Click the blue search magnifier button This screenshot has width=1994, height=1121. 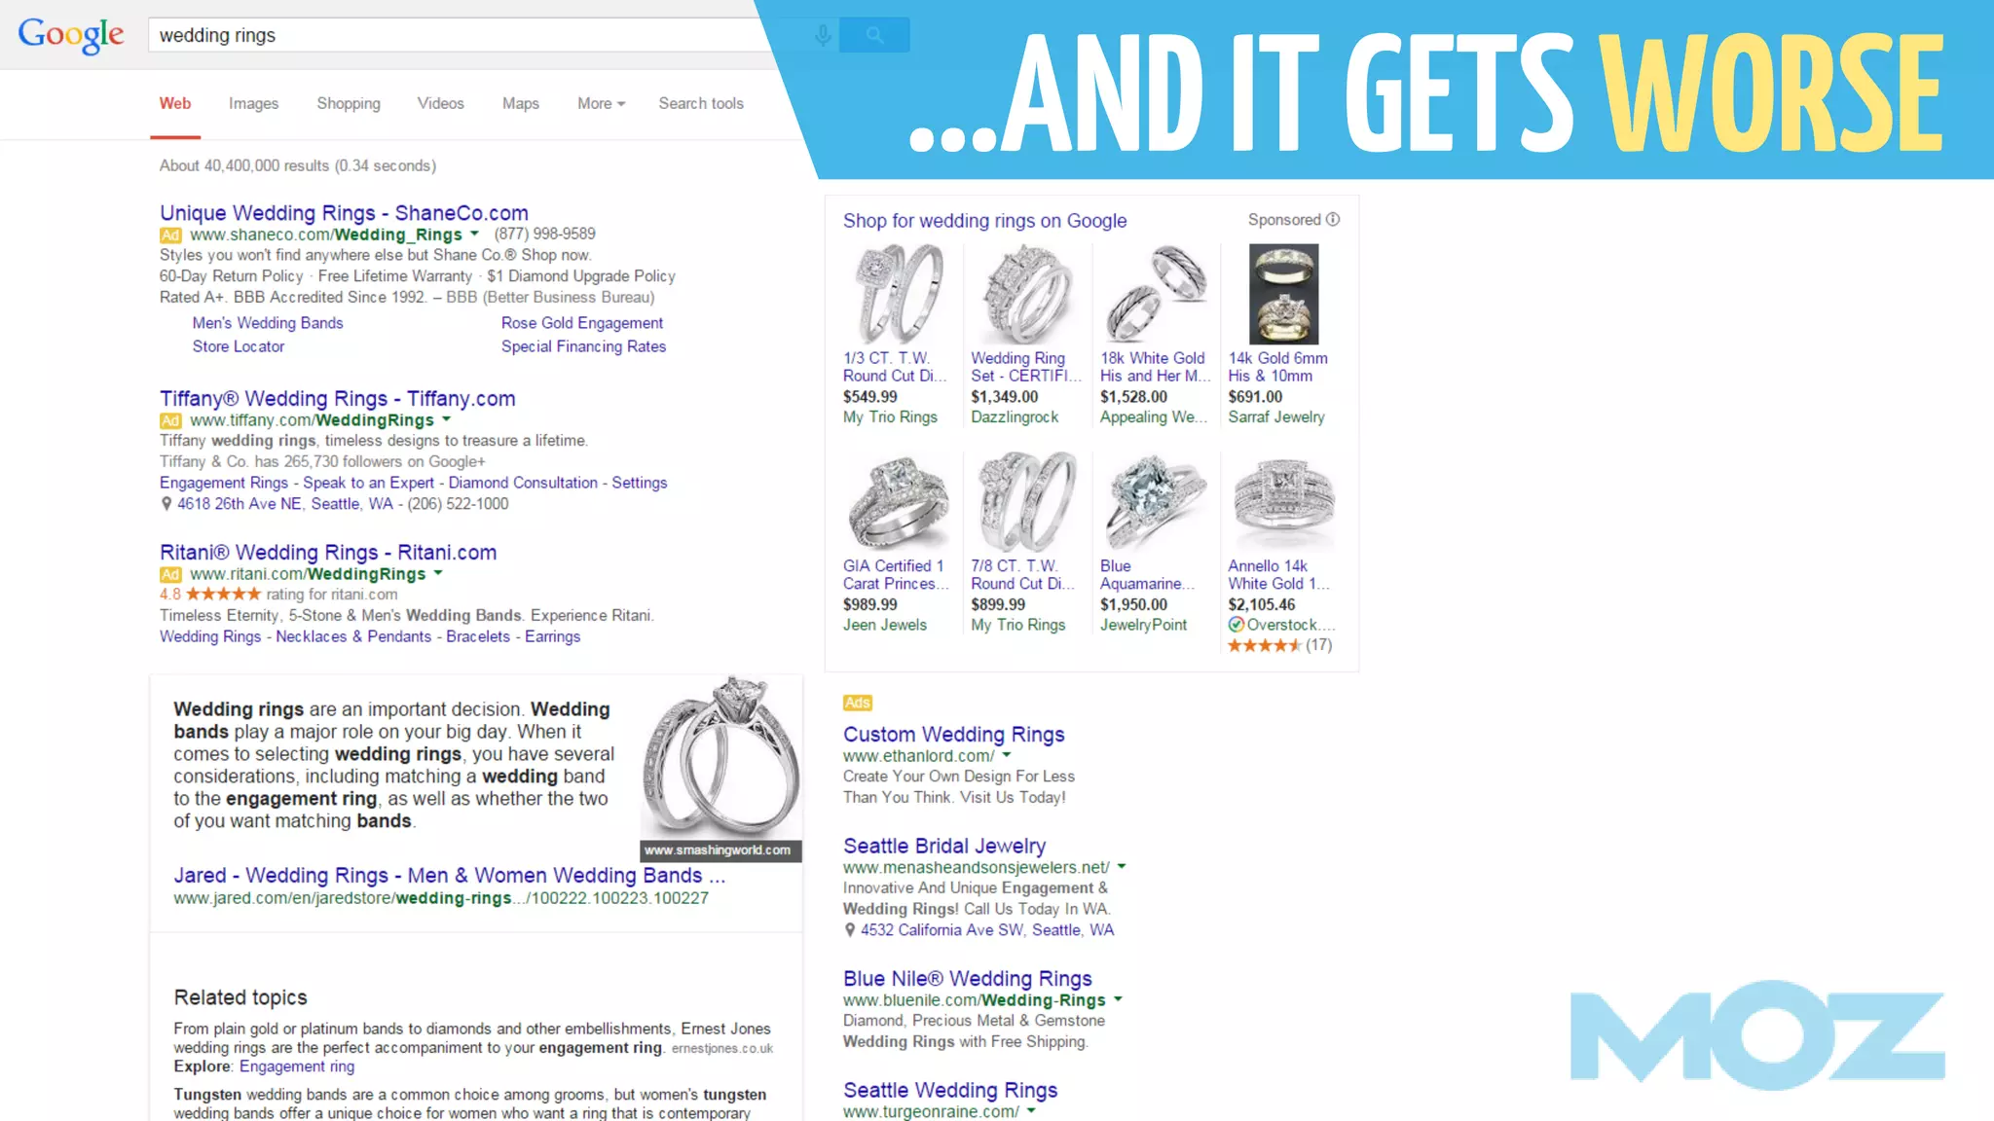[874, 35]
